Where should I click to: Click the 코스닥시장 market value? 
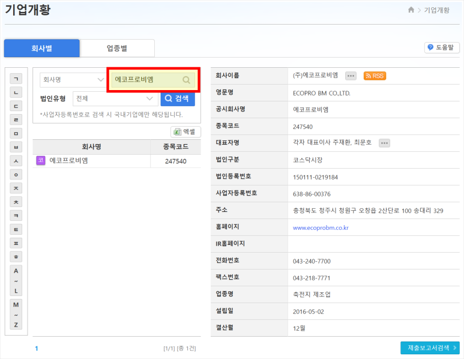(x=307, y=160)
